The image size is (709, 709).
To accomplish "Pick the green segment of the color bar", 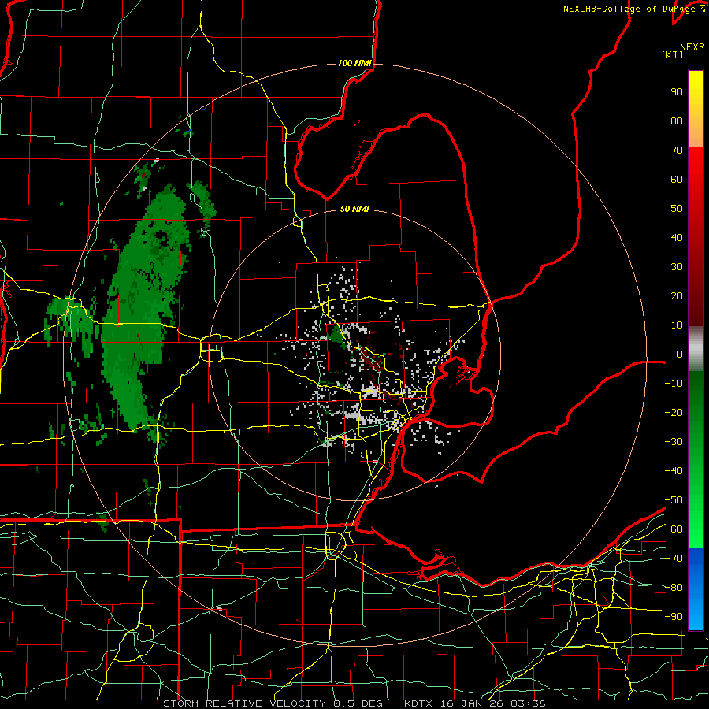I will 696,459.
